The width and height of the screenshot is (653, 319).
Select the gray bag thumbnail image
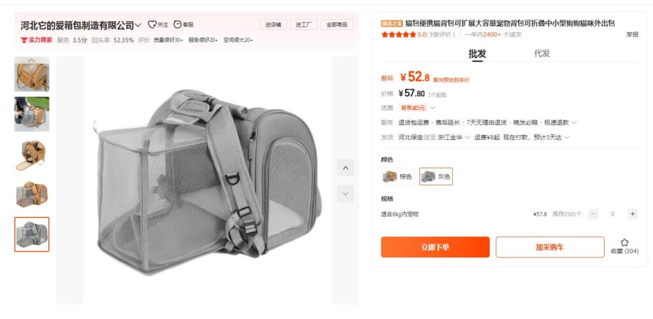tap(32, 234)
